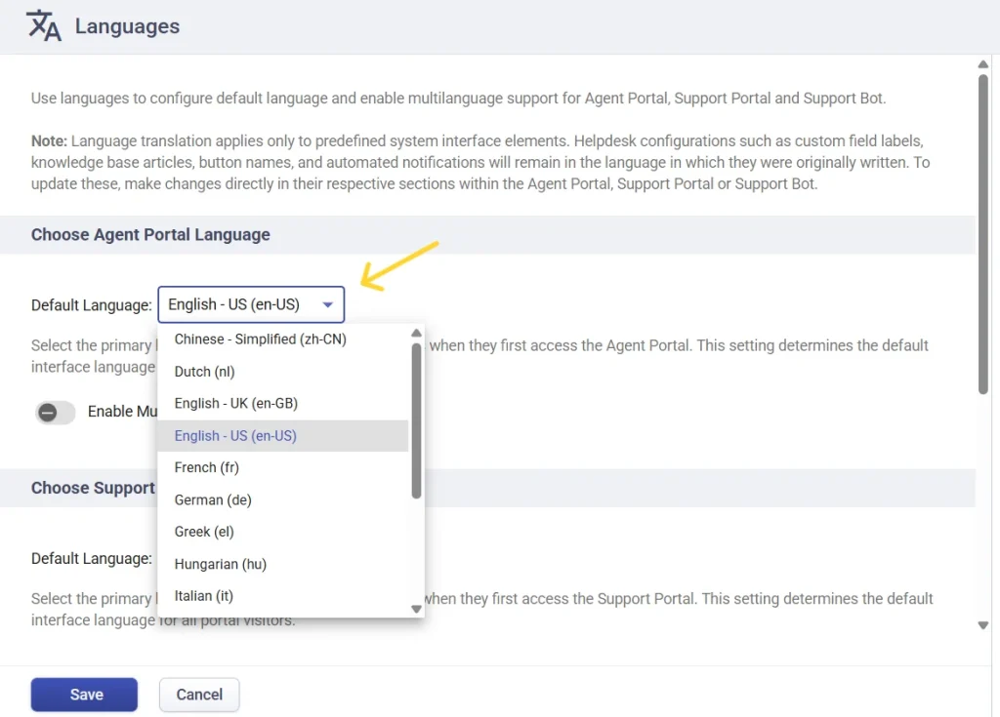Click the Choose Agent Portal Language section header
This screenshot has width=1000, height=717.
pyautogui.click(x=150, y=234)
